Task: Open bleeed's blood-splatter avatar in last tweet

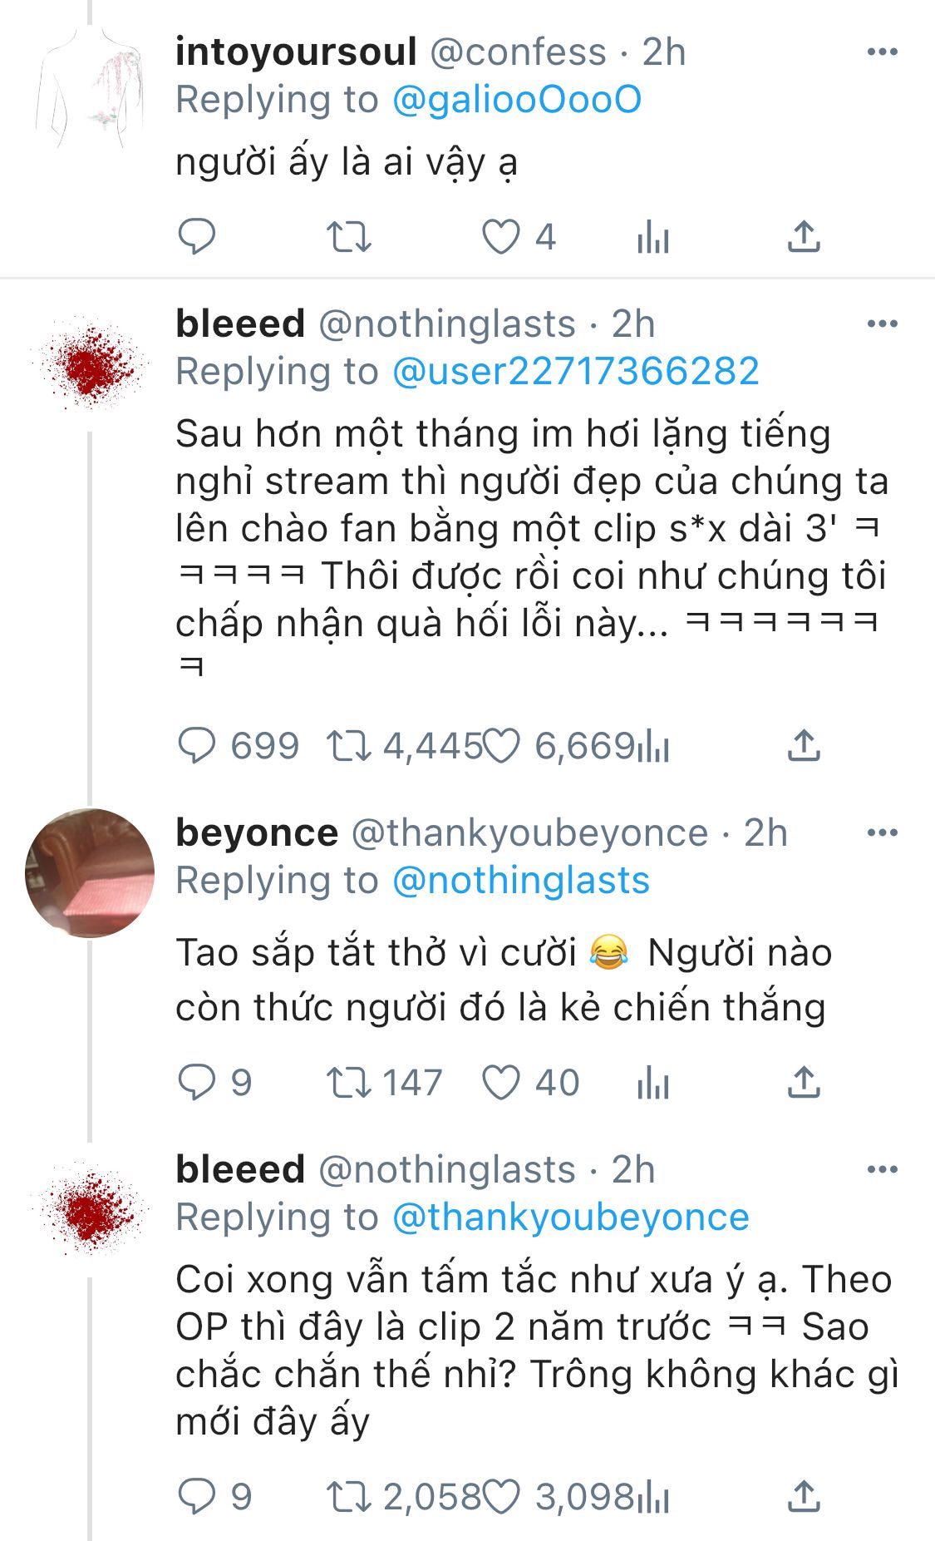Action: 90,1208
